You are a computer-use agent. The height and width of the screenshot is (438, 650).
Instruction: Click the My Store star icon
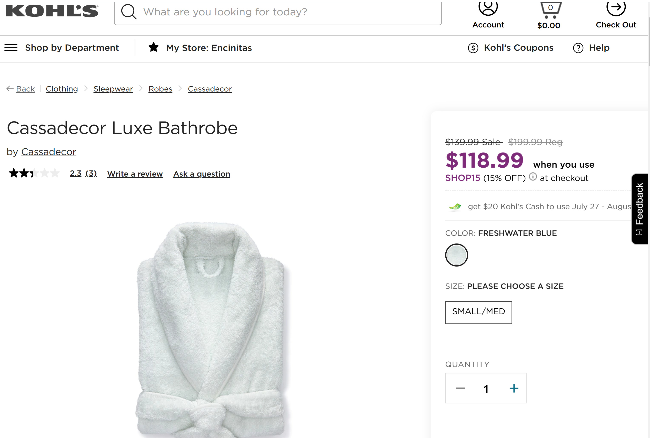(x=153, y=47)
